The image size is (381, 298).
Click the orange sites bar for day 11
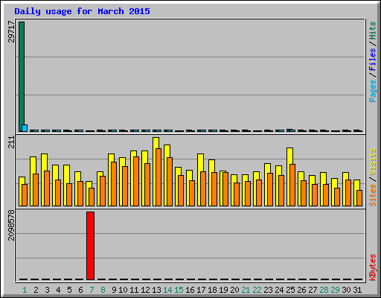(136, 181)
